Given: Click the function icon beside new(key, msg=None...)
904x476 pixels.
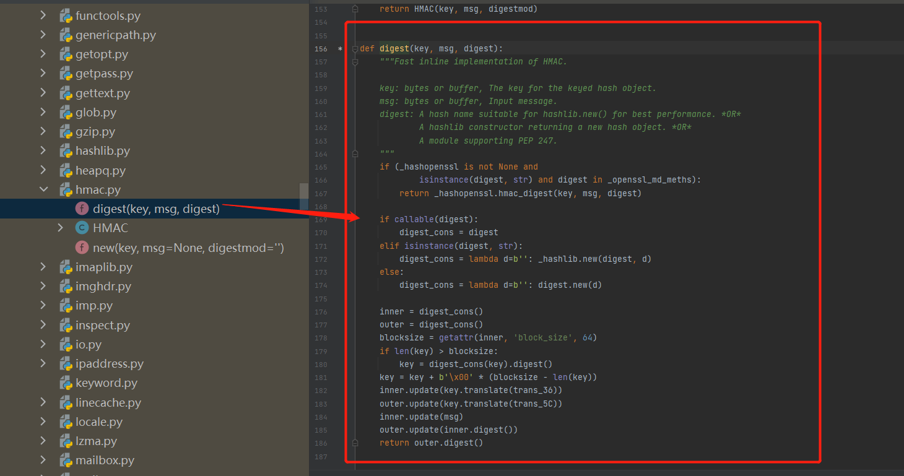Looking at the screenshot, I should click(82, 248).
